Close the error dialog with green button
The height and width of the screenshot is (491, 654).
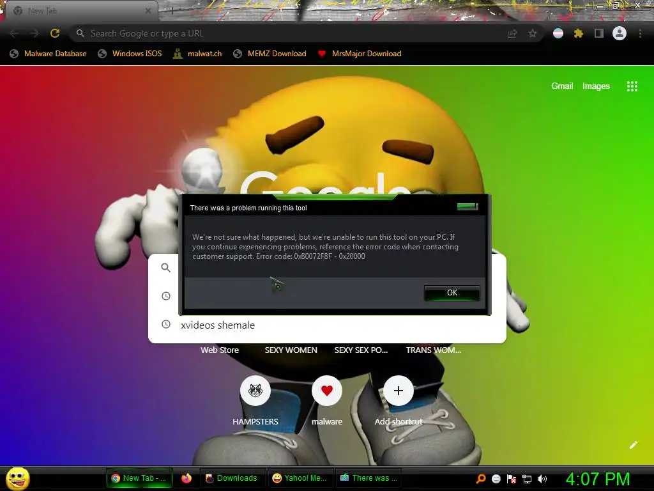[467, 207]
